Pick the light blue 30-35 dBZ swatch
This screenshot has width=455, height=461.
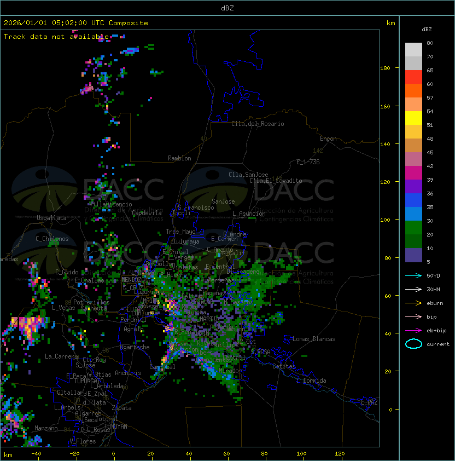click(x=413, y=214)
